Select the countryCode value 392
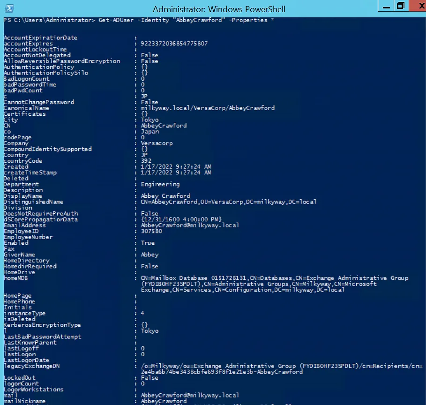Screen dimensions: 426x405 pyautogui.click(x=146, y=161)
